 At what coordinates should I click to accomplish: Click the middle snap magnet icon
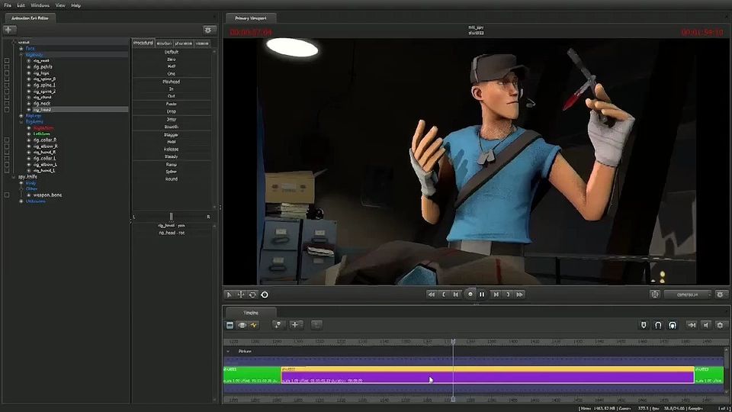[x=658, y=325]
